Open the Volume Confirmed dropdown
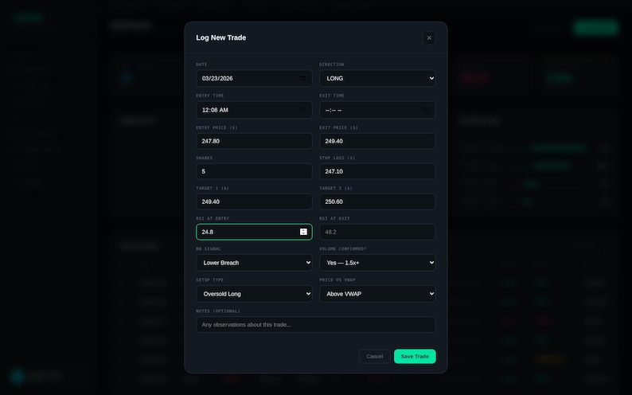This screenshot has height=395, width=632. 377,263
